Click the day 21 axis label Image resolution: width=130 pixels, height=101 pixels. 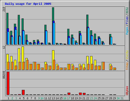click(84, 98)
